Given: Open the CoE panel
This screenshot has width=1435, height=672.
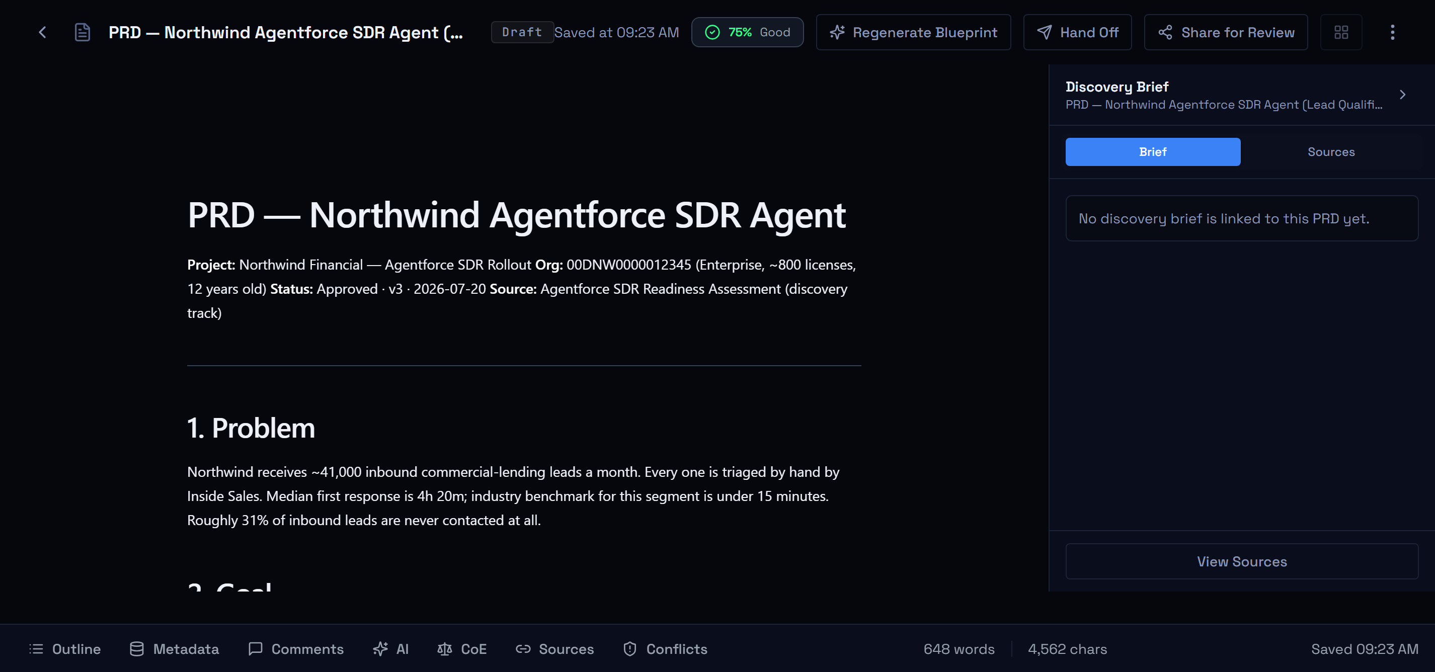Looking at the screenshot, I should 462,649.
